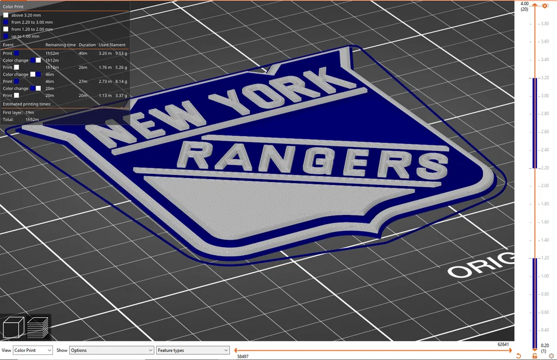Viewport: 557px width, 360px height.
Task: Click the 'from 1.20 to 2.00 mm' legend label
Action: 32,29
